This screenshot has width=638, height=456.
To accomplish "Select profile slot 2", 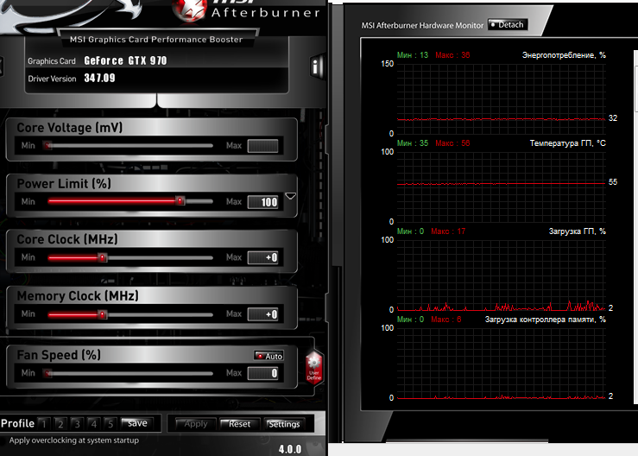I will (60, 423).
